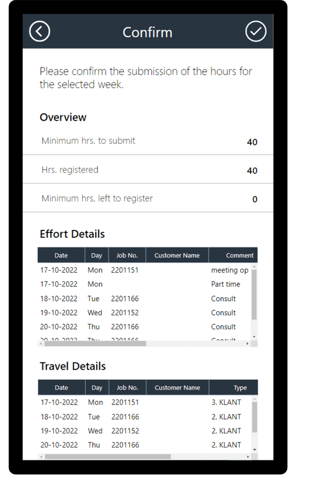
Task: Click Travel Details scroll down arrow
Action: pyautogui.click(x=254, y=449)
